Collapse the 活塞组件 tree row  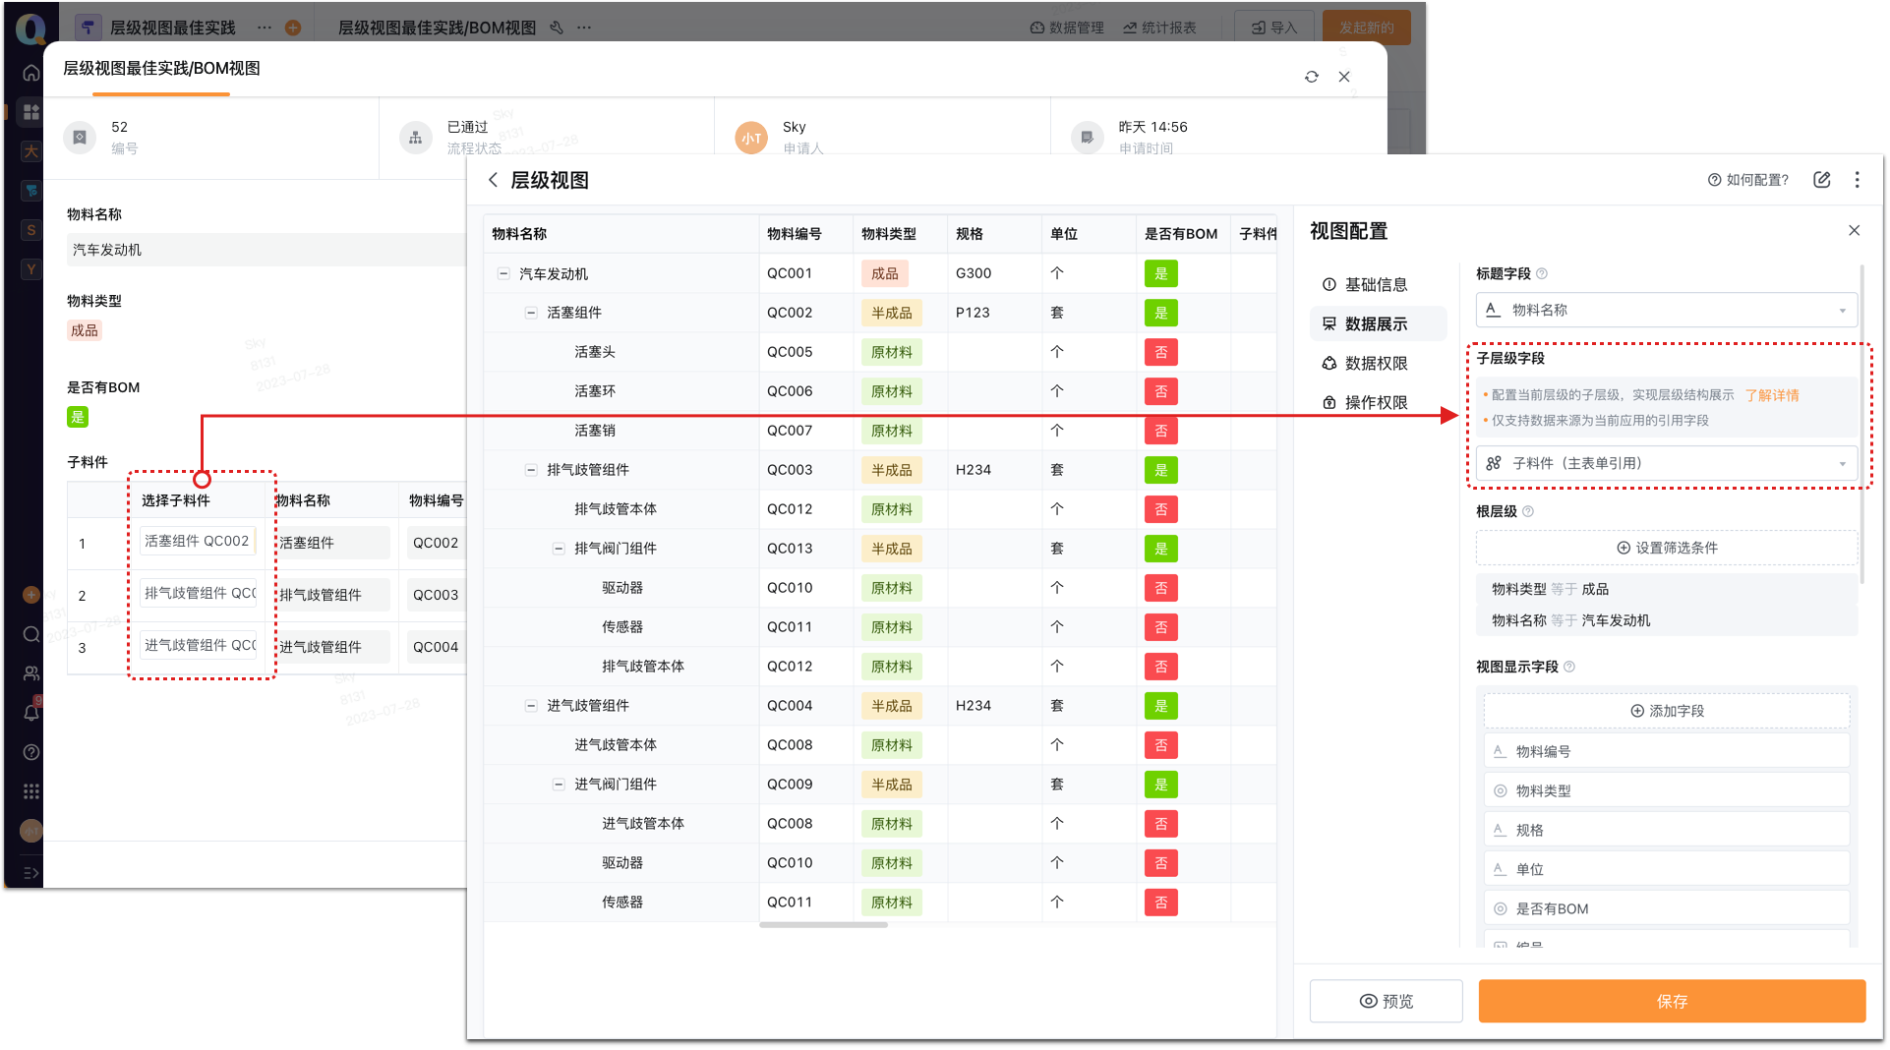click(531, 313)
